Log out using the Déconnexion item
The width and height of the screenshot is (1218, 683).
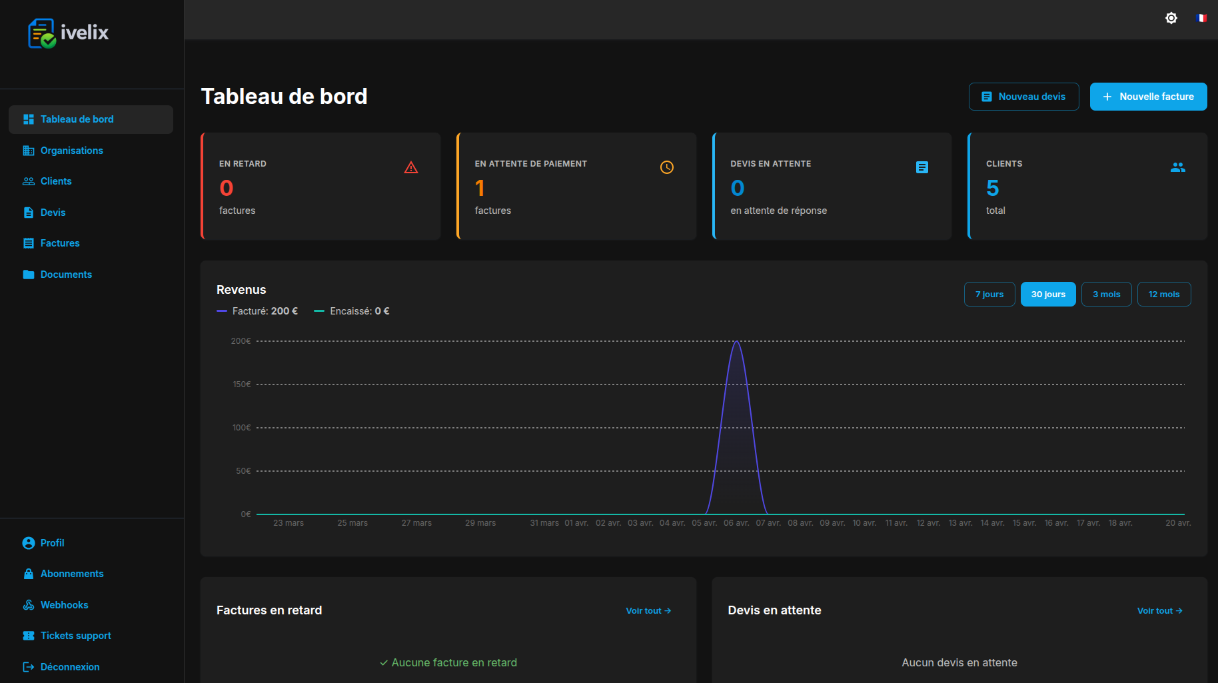[x=69, y=667]
